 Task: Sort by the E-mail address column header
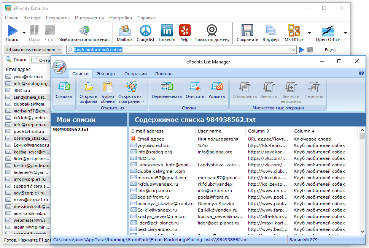162,131
